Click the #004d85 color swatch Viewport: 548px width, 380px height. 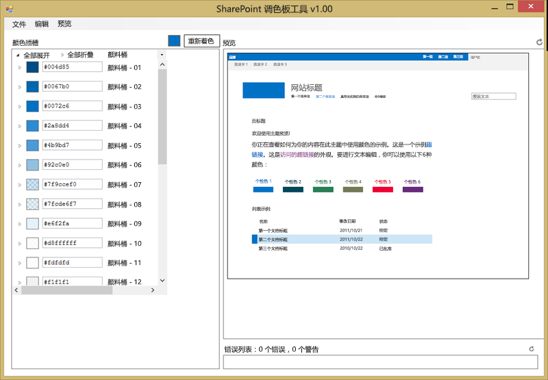point(32,67)
